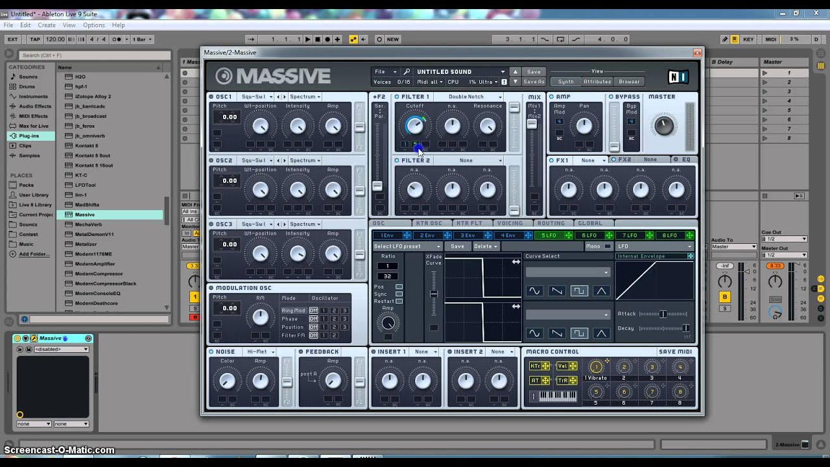Start playback with the Ableton play button
Screen dimensions: 830x467
[x=308, y=40]
